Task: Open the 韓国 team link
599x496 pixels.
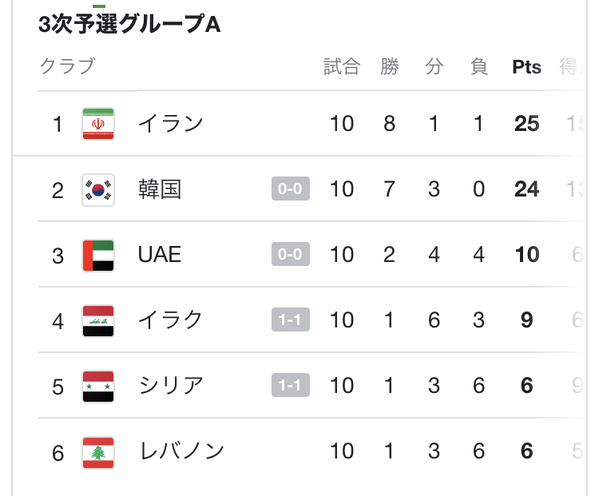Action: point(160,189)
